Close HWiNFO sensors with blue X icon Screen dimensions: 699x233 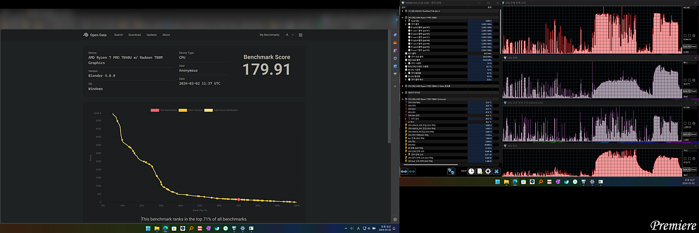click(496, 172)
